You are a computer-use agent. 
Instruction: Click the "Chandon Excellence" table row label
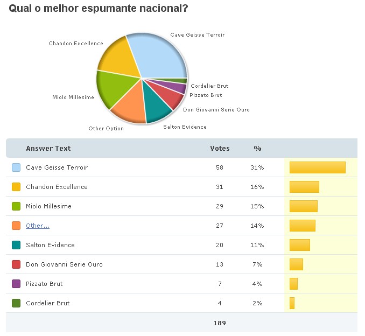pos(57,187)
